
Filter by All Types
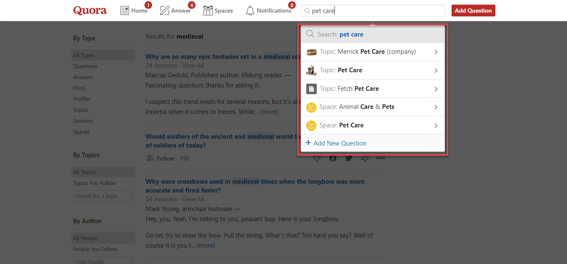[x=103, y=55]
